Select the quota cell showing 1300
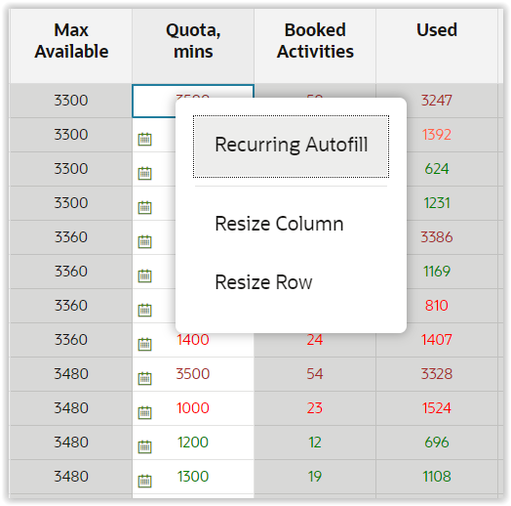The image size is (511, 506). [193, 477]
